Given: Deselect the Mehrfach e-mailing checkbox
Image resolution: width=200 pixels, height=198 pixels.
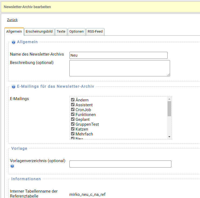Looking at the screenshot, I should click(73, 134).
